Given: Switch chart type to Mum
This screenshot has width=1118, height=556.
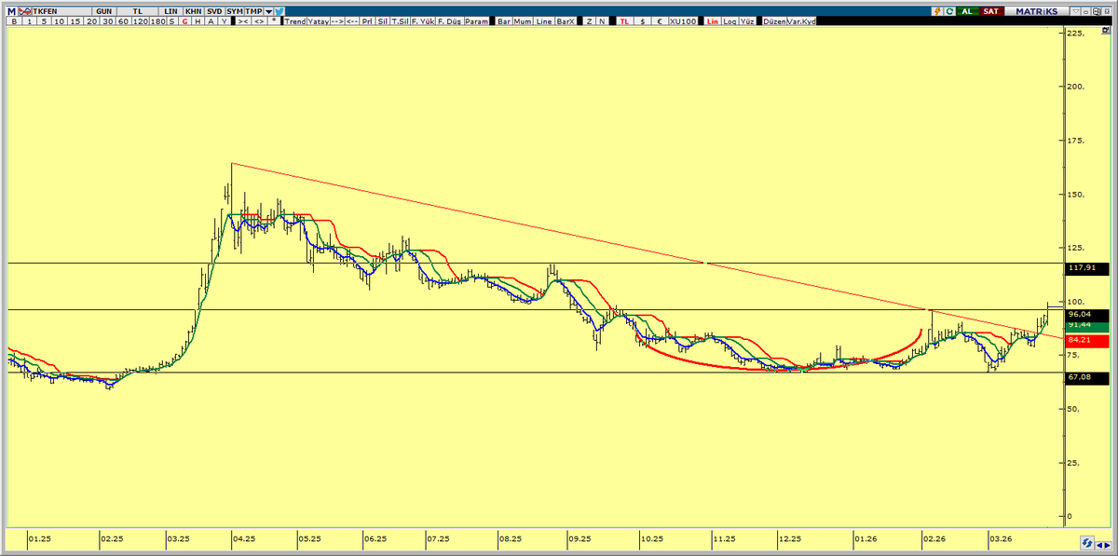Looking at the screenshot, I should point(523,20).
